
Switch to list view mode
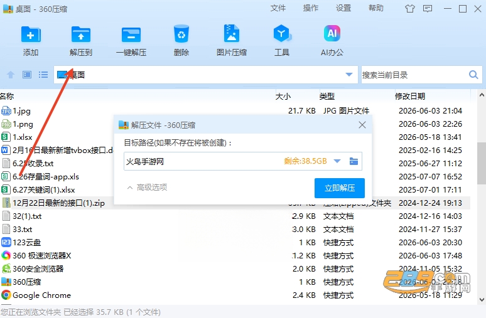[x=43, y=75]
